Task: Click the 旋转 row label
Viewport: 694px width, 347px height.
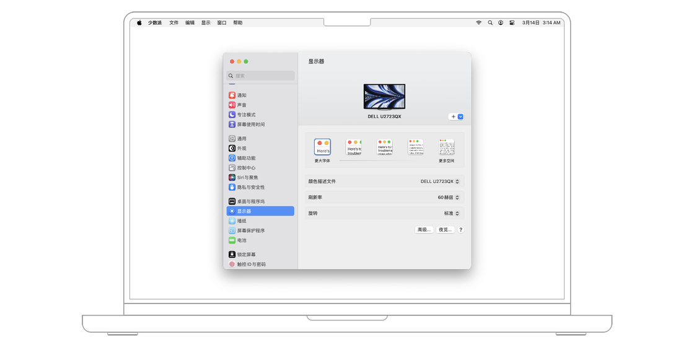Action: point(313,213)
